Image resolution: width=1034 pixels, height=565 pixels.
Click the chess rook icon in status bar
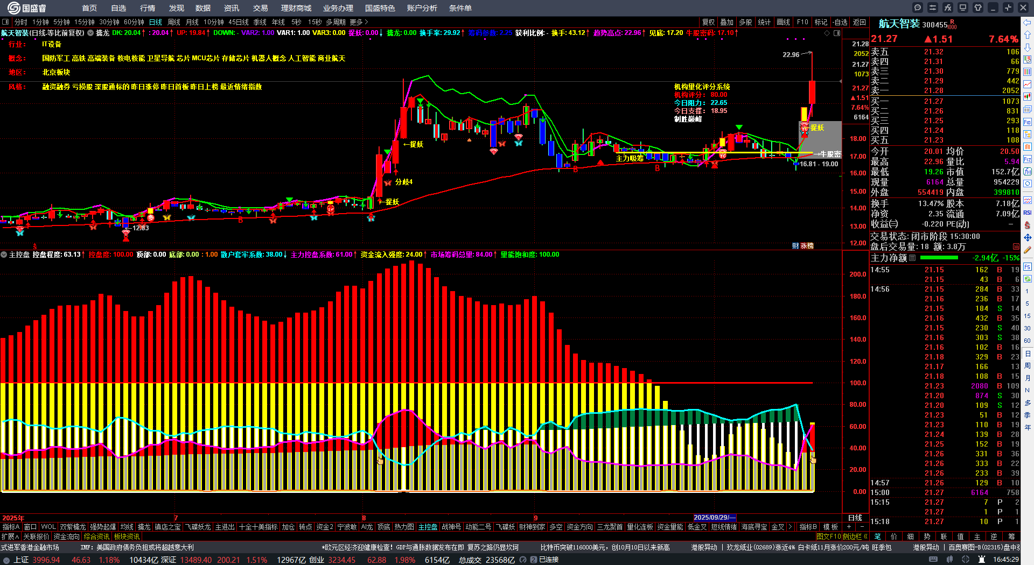(x=982, y=560)
